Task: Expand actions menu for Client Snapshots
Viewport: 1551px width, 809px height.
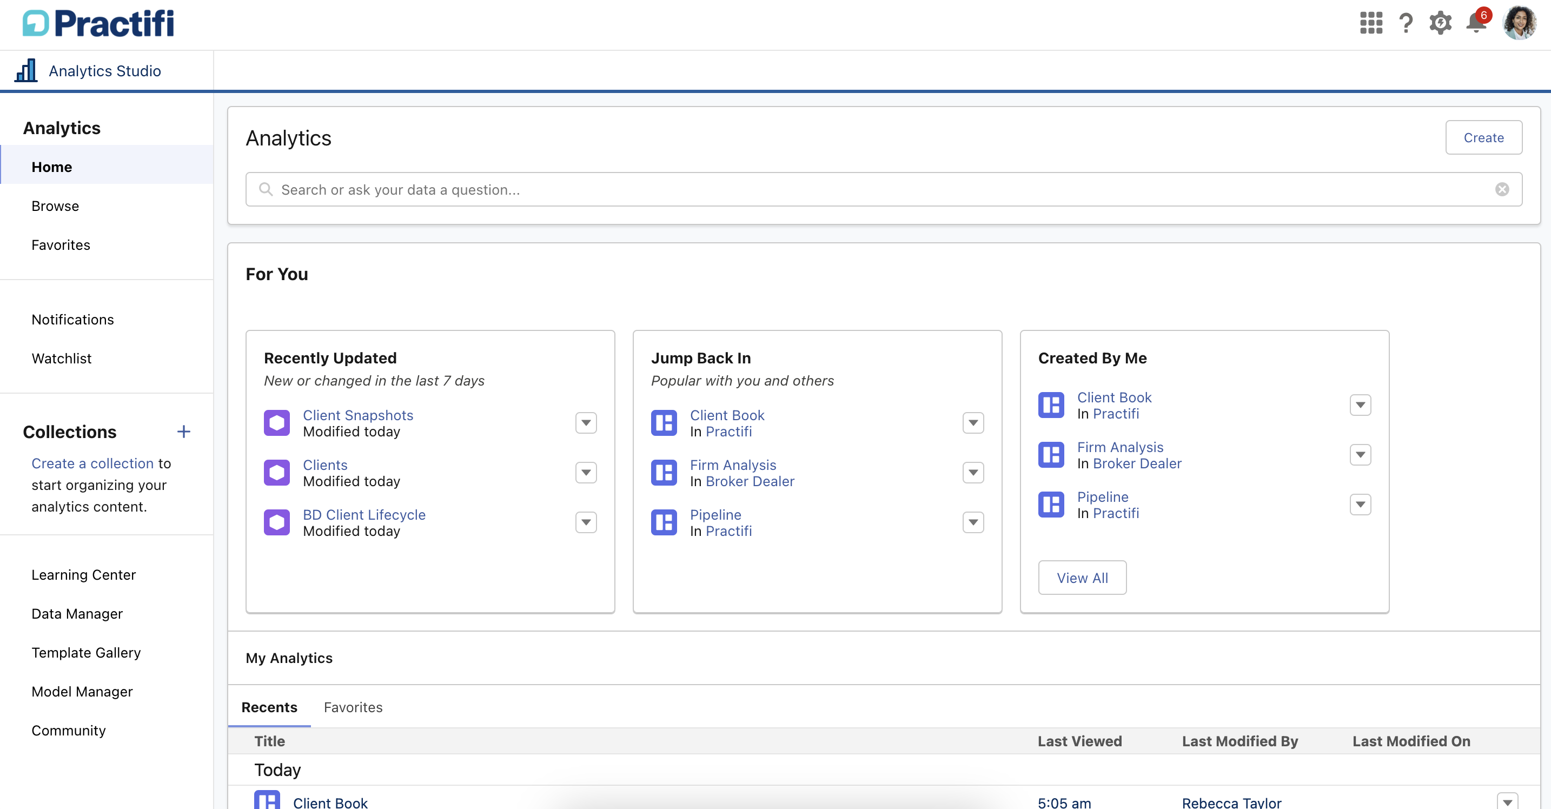Action: 586,422
